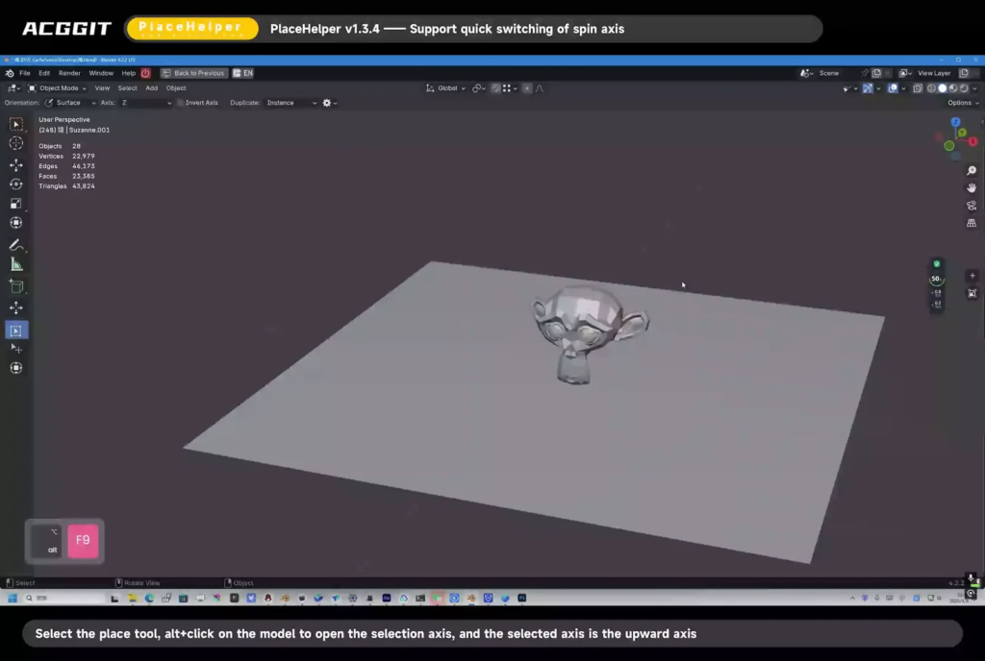Screen dimensions: 985x661
Task: Select the Rotate tool
Action: (x=16, y=184)
